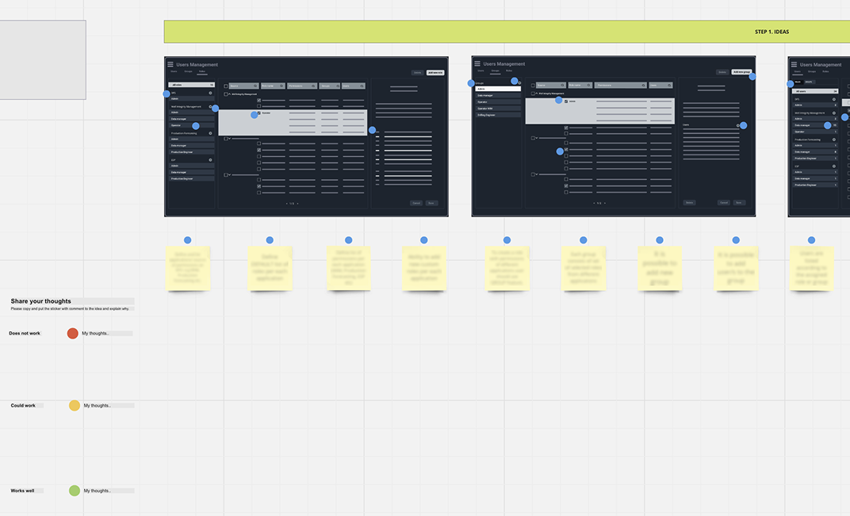Switch to Users tab in Groups mockup
850x516 pixels.
coord(481,71)
